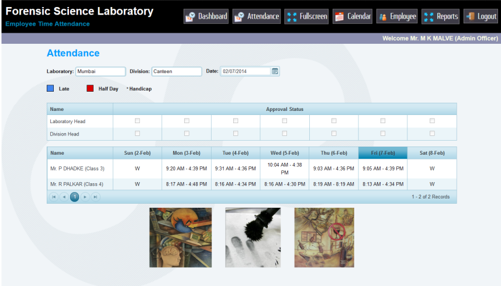
Task: Select the Wed (5-Feb) column header
Action: (285, 153)
